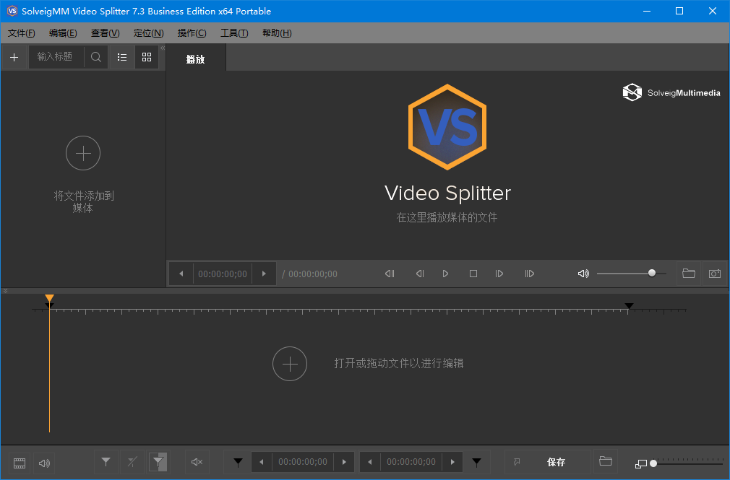Open the output folder next to 保存
The height and width of the screenshot is (480, 730).
(606, 462)
